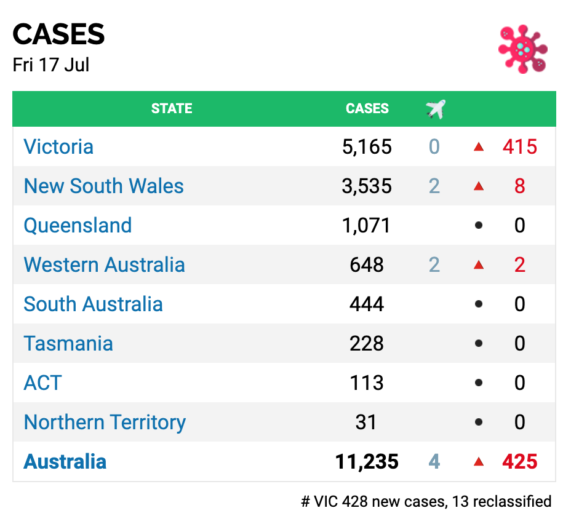This screenshot has height=524, width=571.
Task: Follow the Northern Territory link
Action: (x=105, y=423)
